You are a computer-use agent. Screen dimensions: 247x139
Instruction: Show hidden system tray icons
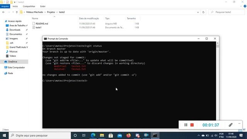coord(198,136)
